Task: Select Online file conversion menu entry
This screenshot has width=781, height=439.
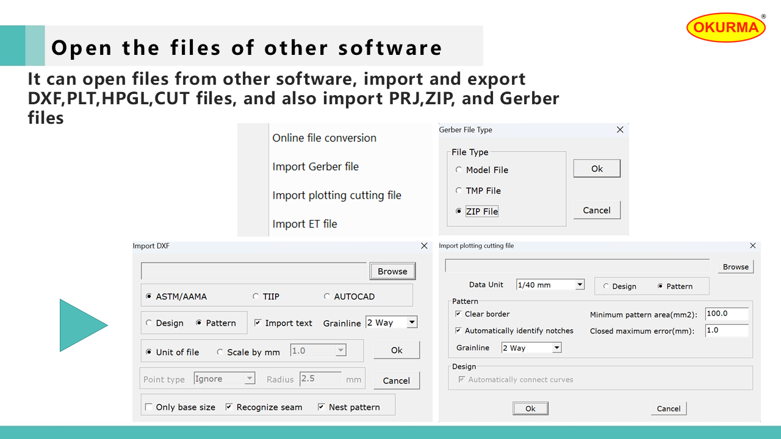Action: click(324, 138)
